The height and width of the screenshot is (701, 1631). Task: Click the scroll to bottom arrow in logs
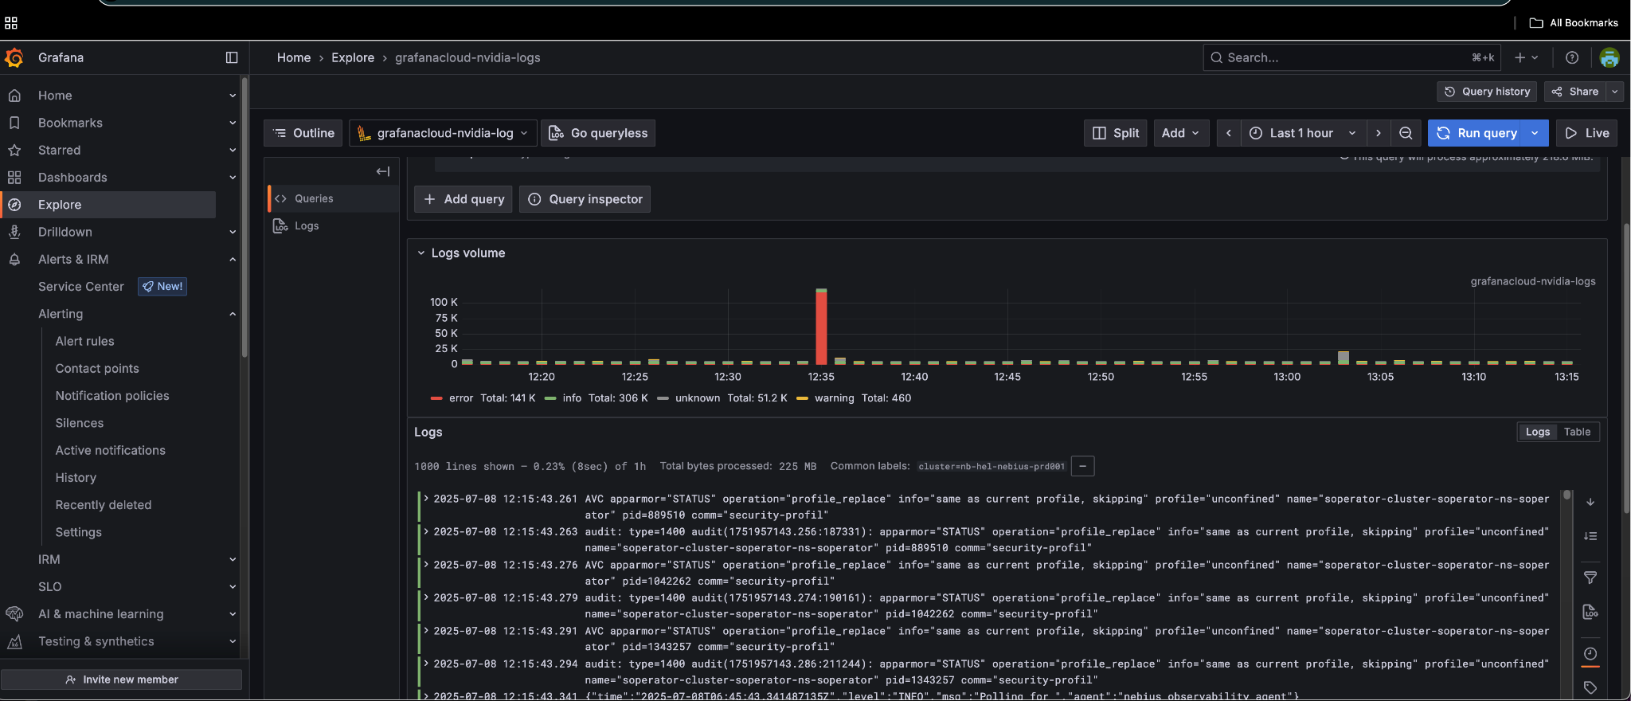tap(1590, 503)
